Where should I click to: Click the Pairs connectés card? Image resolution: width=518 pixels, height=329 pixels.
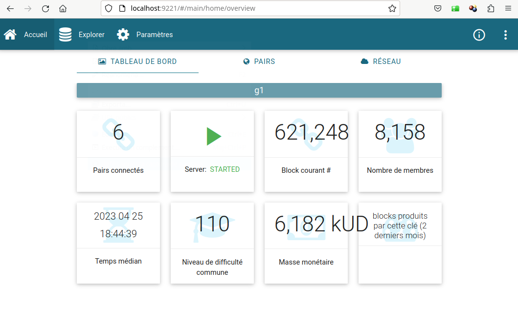118,151
